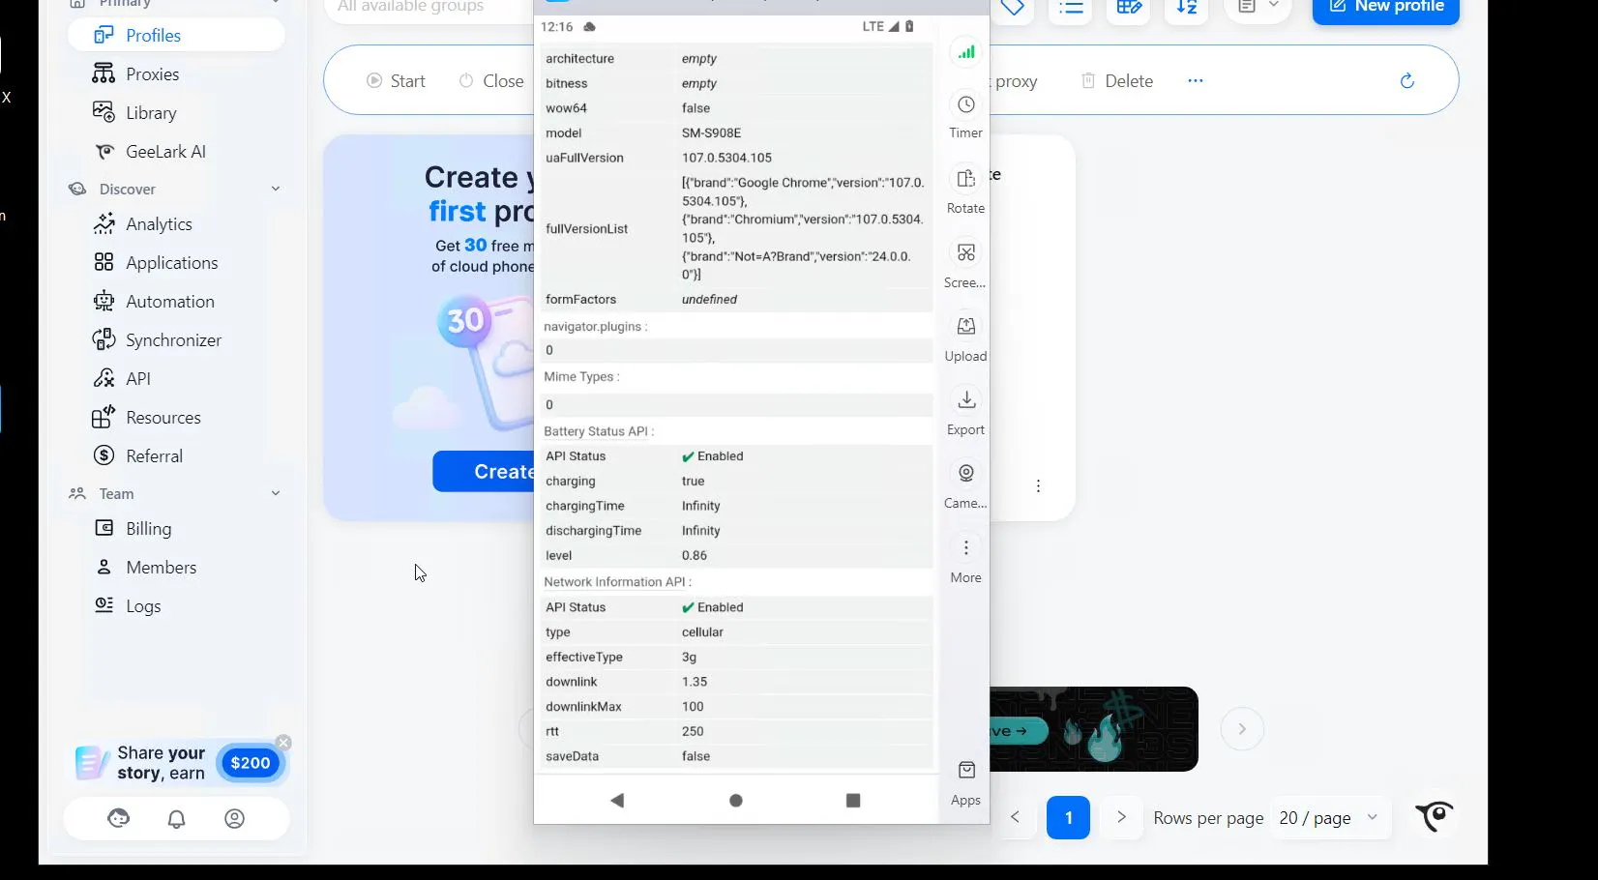Click the 'SM-S908E' model value
Screen dimensions: 1598x880
(x=711, y=133)
